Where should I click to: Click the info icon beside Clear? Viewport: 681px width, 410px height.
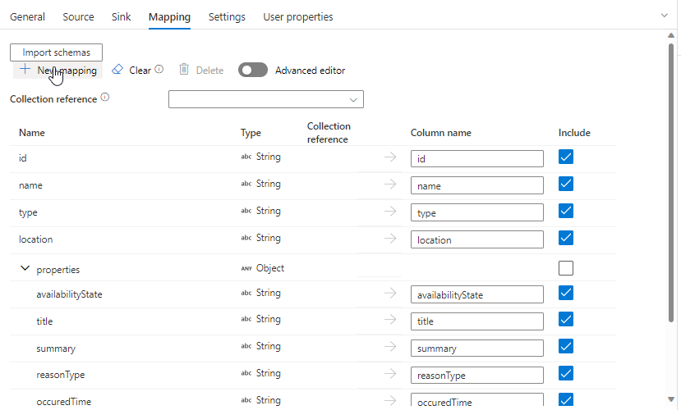pos(159,69)
